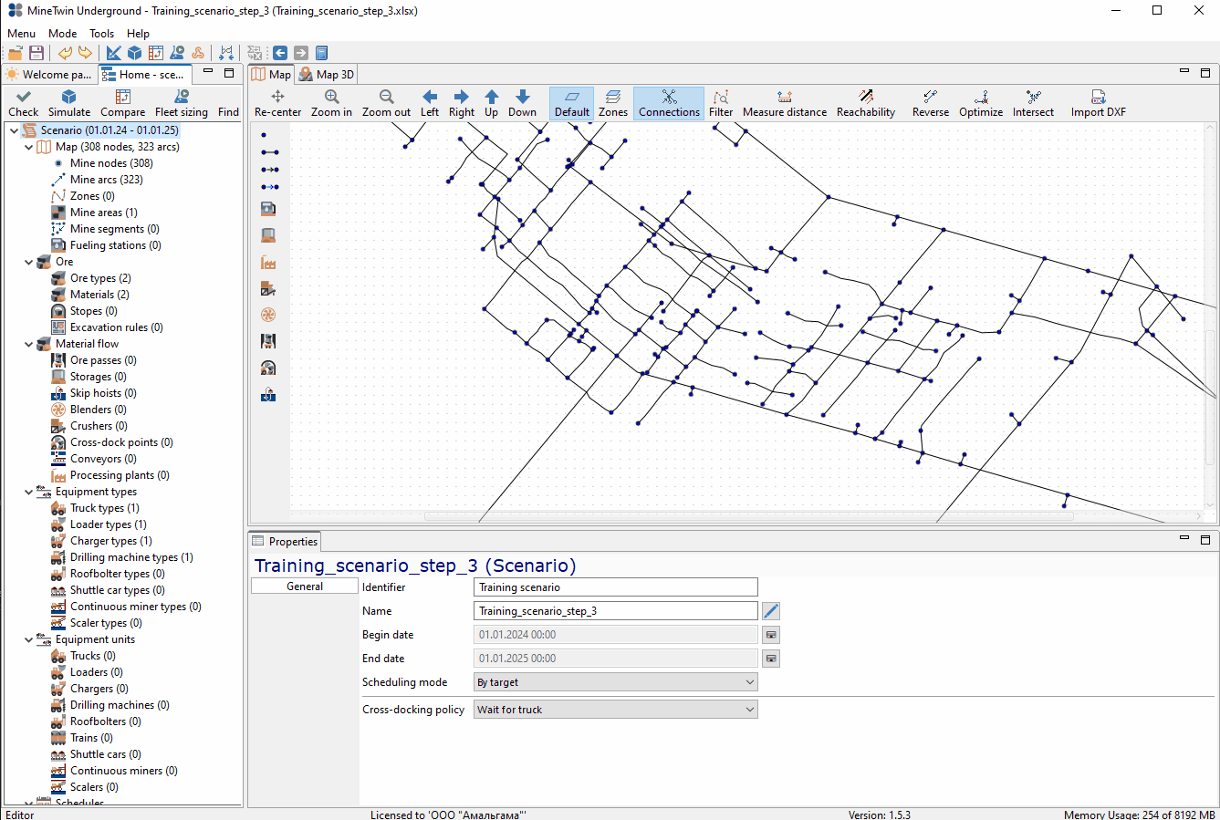Zoom out on the map
The height and width of the screenshot is (820, 1220).
386,103
